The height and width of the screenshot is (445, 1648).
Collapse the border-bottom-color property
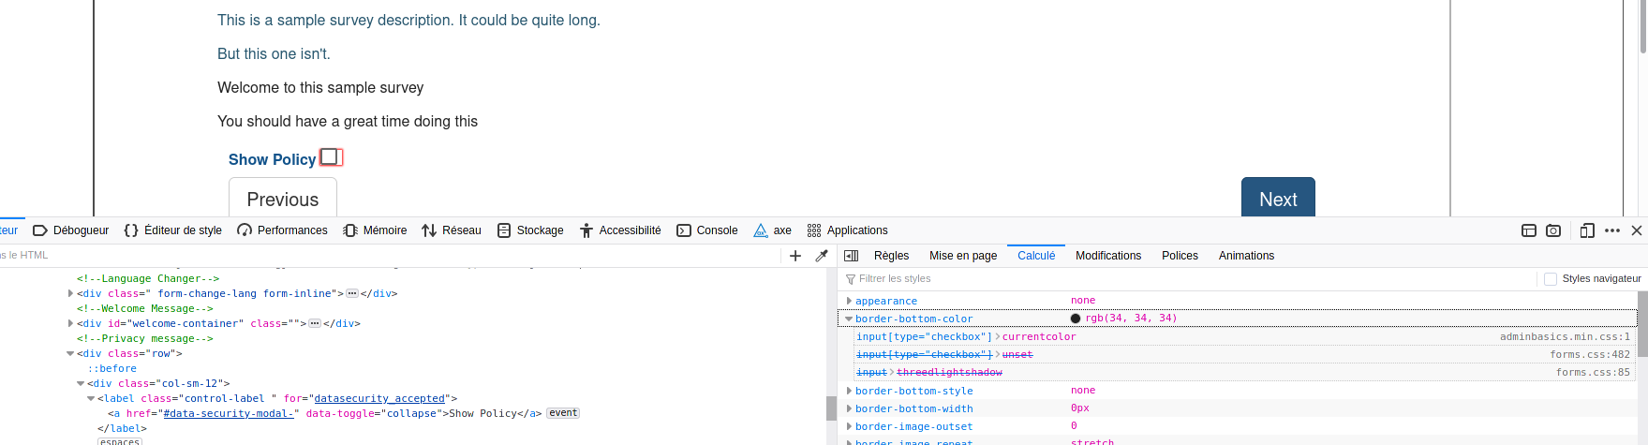[849, 319]
